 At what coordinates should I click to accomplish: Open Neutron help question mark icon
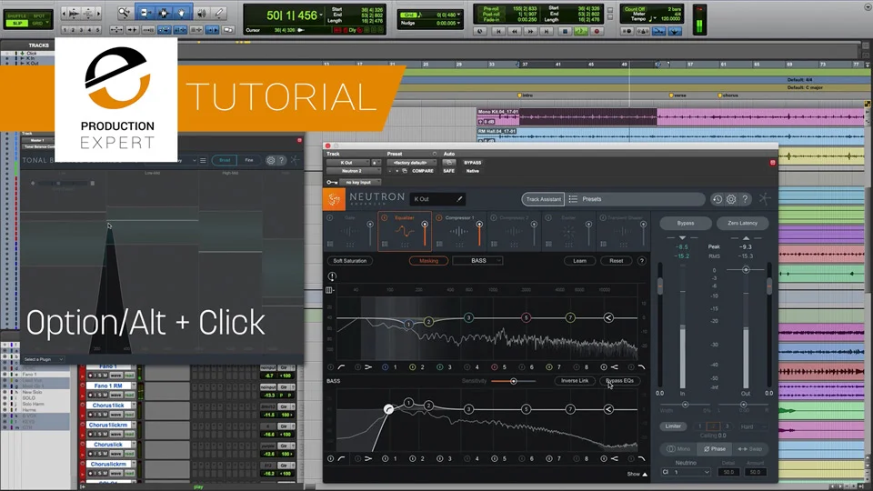click(x=745, y=199)
